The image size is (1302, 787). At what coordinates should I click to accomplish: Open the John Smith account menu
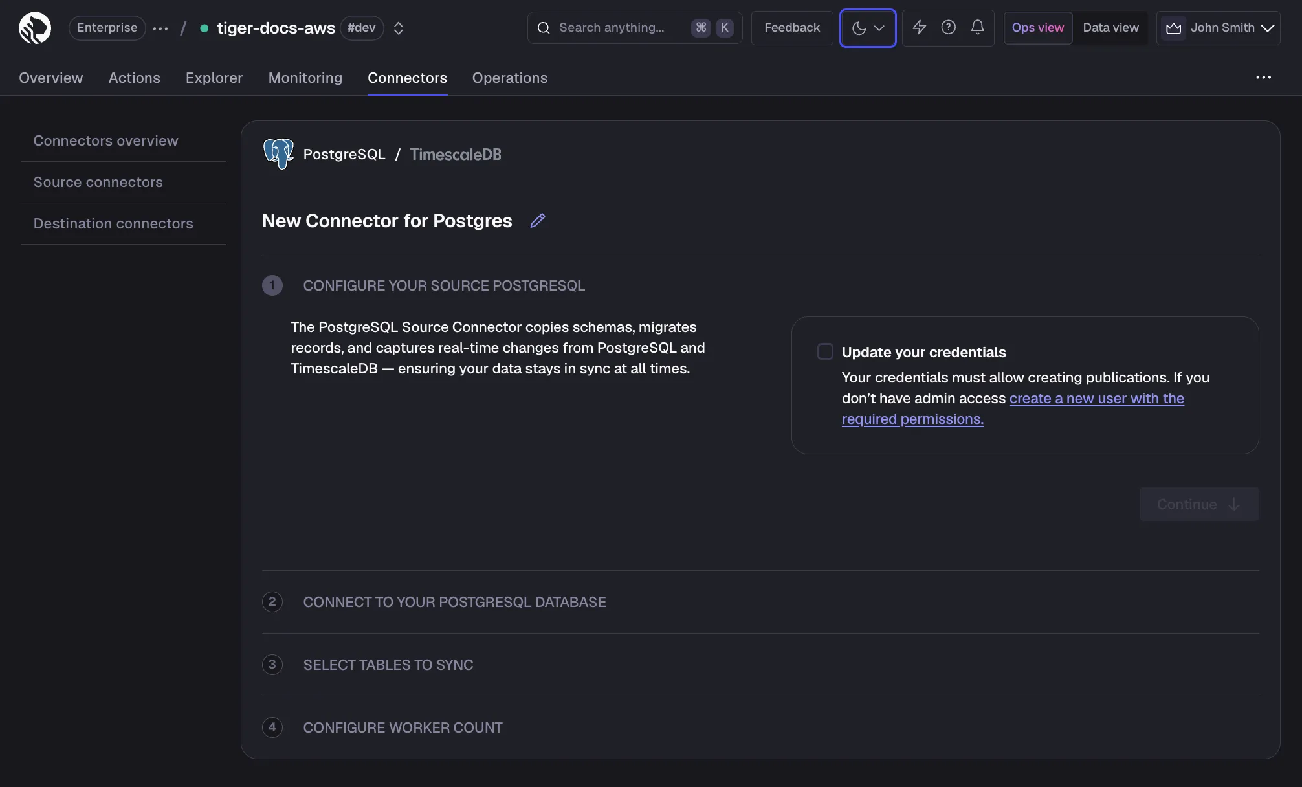click(1219, 28)
